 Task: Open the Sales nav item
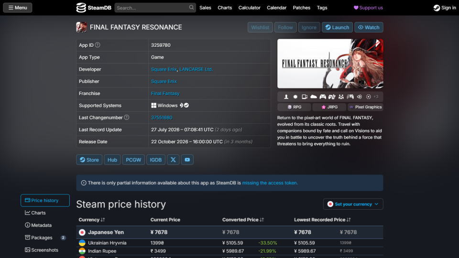[x=205, y=8]
